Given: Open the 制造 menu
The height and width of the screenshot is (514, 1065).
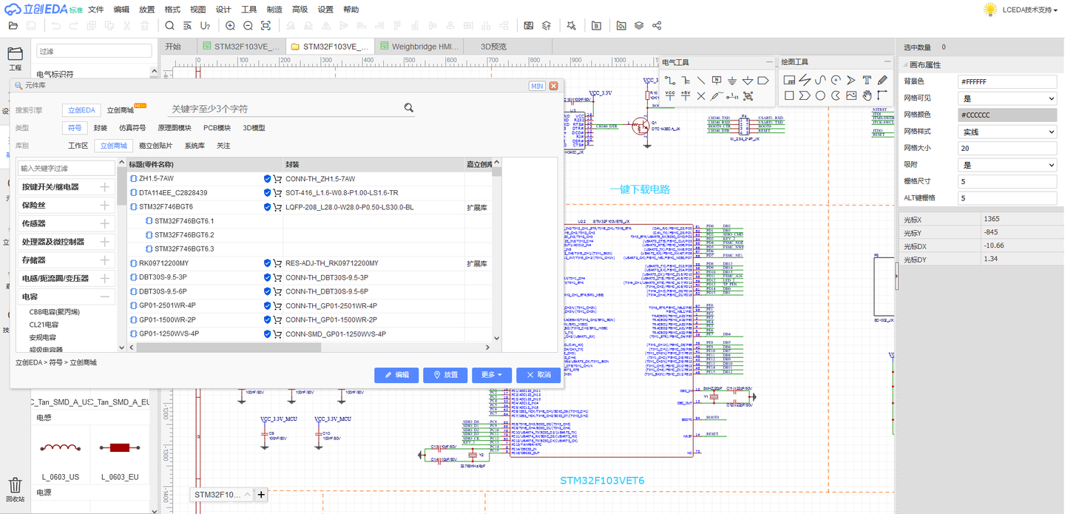Looking at the screenshot, I should (x=274, y=10).
